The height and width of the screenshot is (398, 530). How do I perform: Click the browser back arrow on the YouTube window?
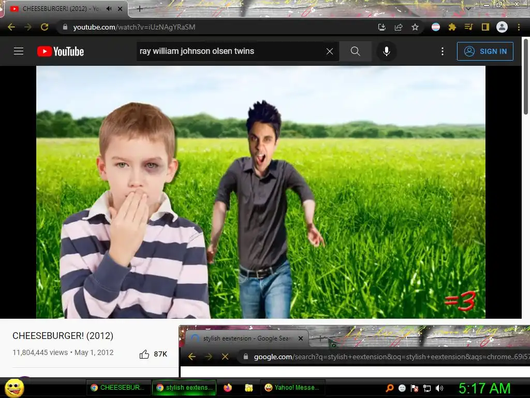pos(11,27)
